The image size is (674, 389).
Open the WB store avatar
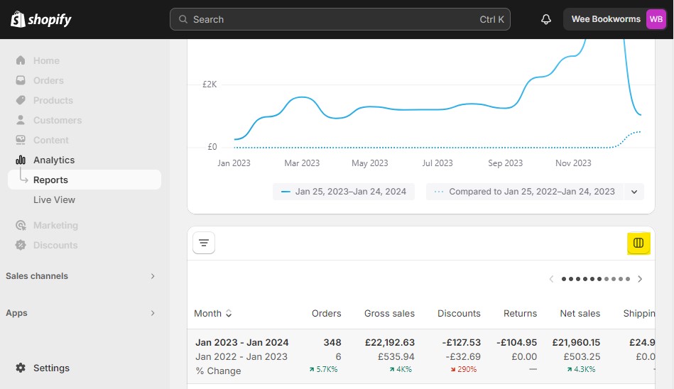(x=656, y=19)
